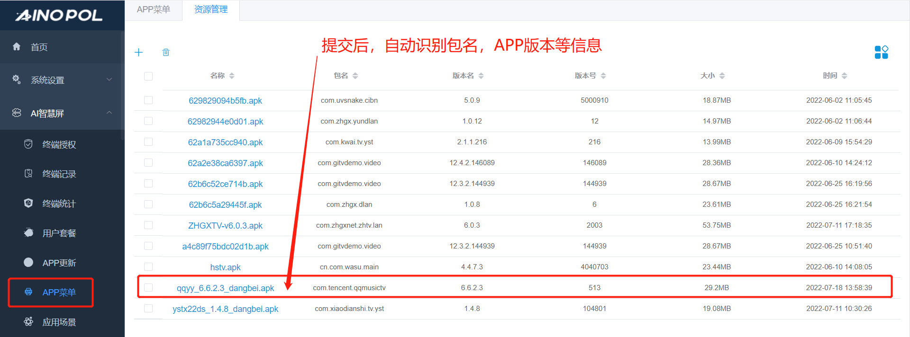Expand the 系统设置 menu chevron
Image resolution: width=910 pixels, height=337 pixels.
109,80
